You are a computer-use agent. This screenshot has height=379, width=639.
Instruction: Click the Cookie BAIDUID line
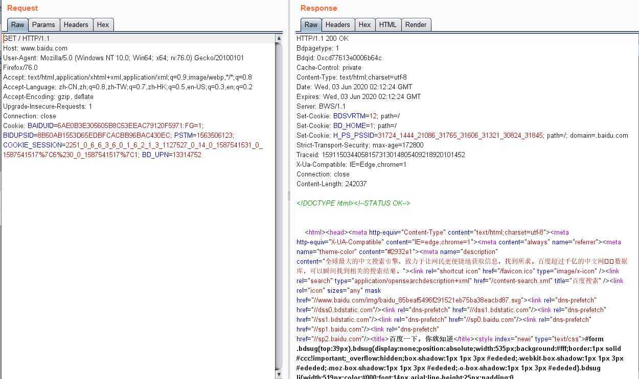(103, 125)
